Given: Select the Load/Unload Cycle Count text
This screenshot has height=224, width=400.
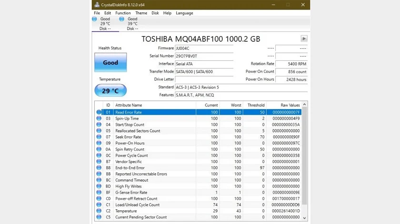Looking at the screenshot, I should point(138,205).
